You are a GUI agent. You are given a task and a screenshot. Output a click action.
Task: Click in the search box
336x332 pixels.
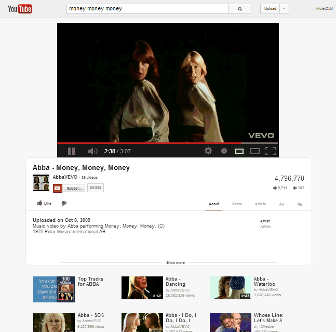[147, 9]
